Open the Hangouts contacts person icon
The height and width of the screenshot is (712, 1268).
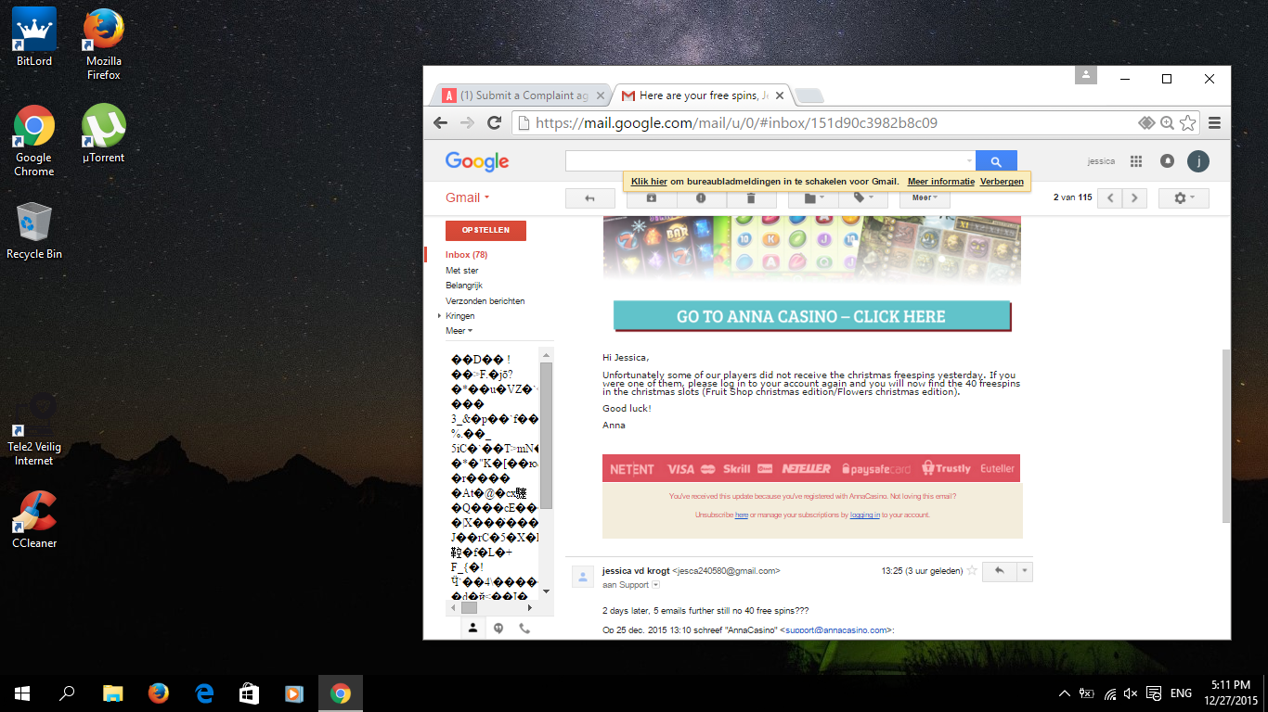472,628
